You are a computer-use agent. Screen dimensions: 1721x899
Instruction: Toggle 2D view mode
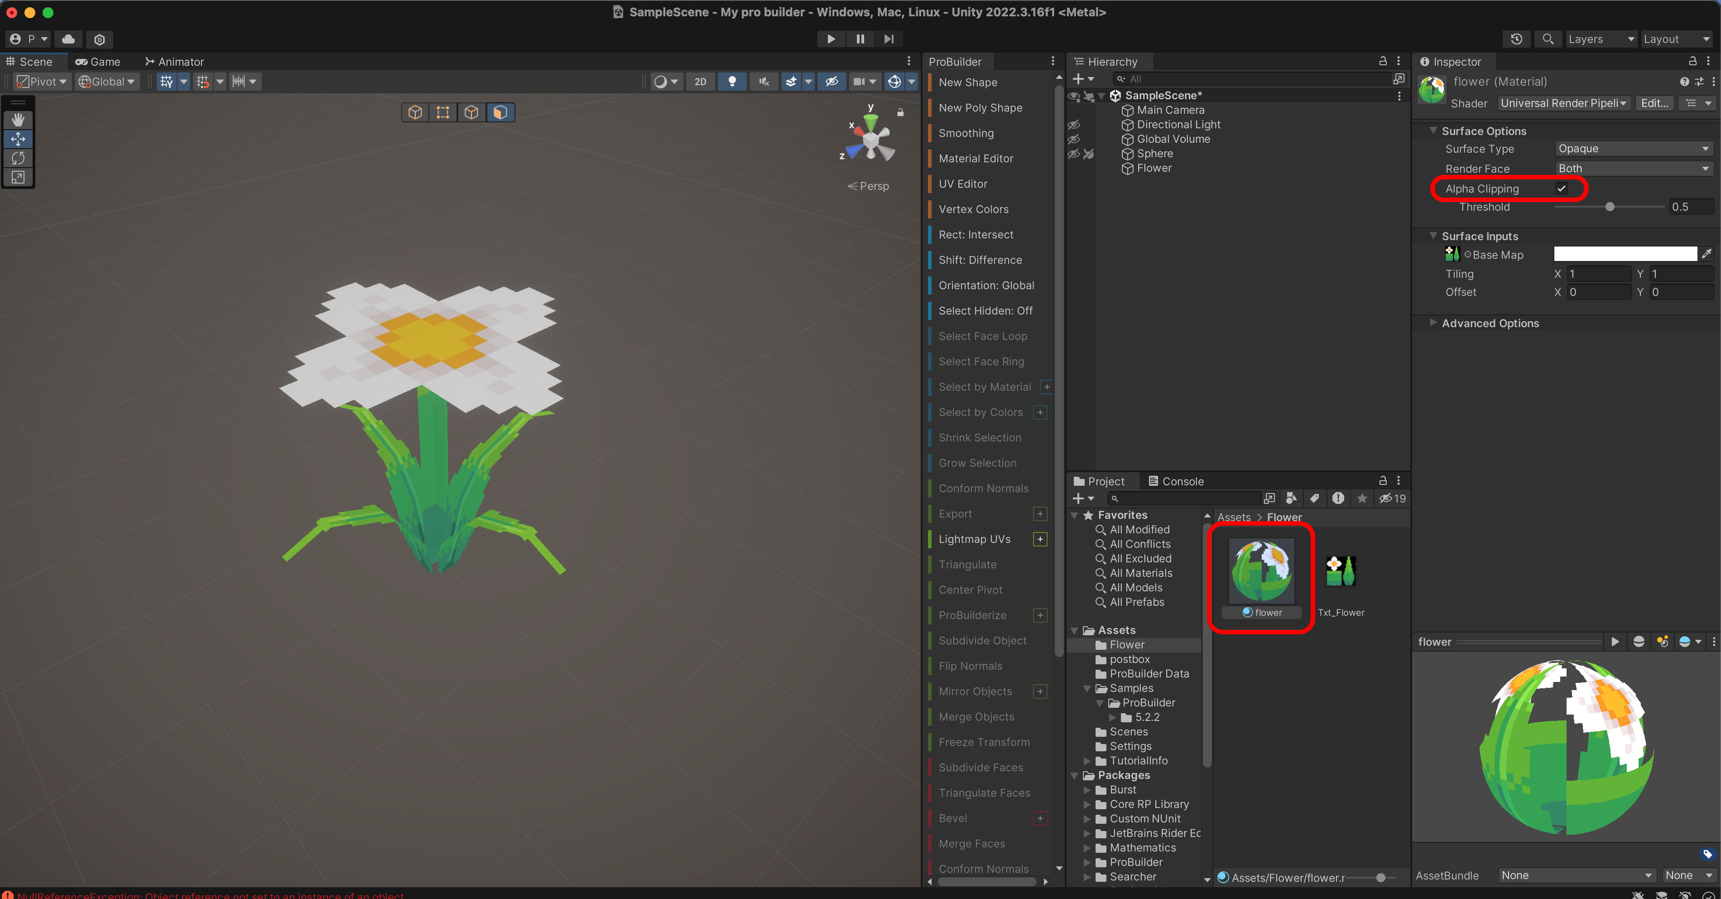(699, 82)
